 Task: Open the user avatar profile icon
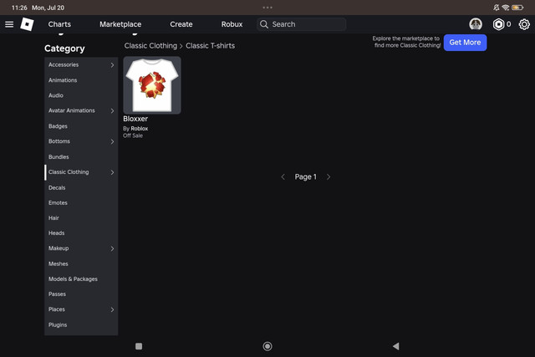[x=476, y=24]
